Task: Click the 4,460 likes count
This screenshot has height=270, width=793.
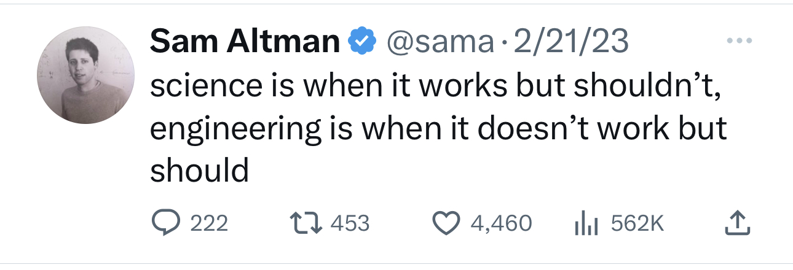Action: pos(501,223)
